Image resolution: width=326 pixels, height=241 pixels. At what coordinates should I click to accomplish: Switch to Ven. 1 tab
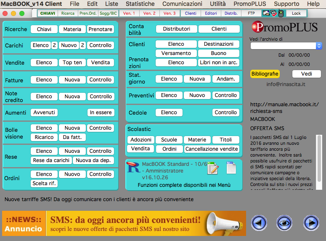pyautogui.click(x=129, y=13)
